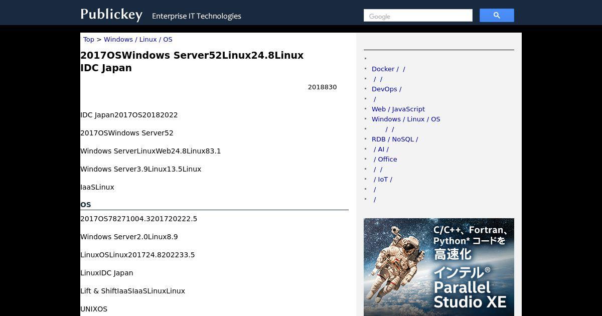
Task: Go to Top breadcrumb link
Action: 89,40
